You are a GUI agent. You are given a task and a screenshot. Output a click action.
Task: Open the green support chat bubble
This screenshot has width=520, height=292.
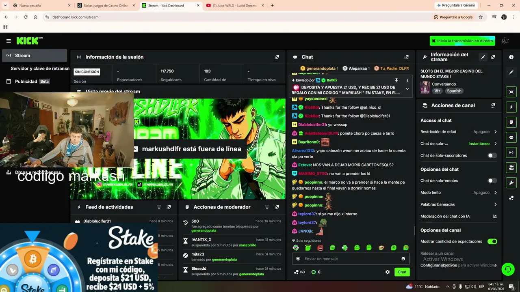click(x=507, y=269)
